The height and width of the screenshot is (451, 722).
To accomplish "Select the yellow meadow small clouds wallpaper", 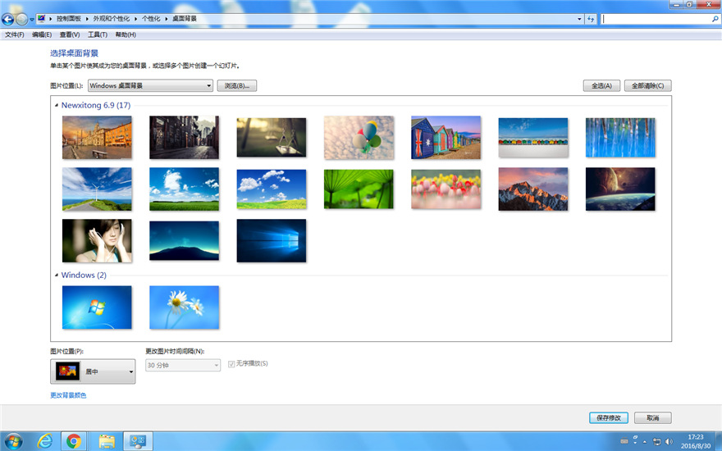I will tap(272, 189).
